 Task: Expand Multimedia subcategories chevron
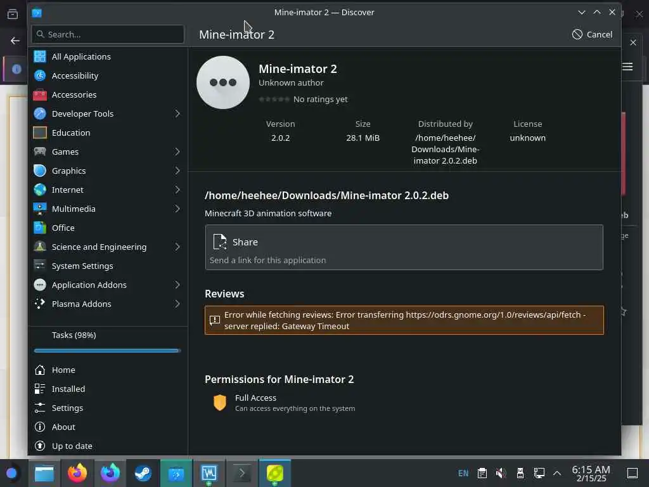pos(177,209)
